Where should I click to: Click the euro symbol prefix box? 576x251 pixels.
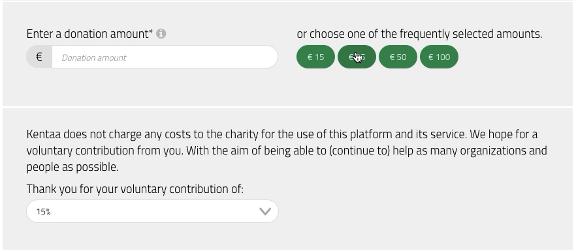click(x=39, y=57)
